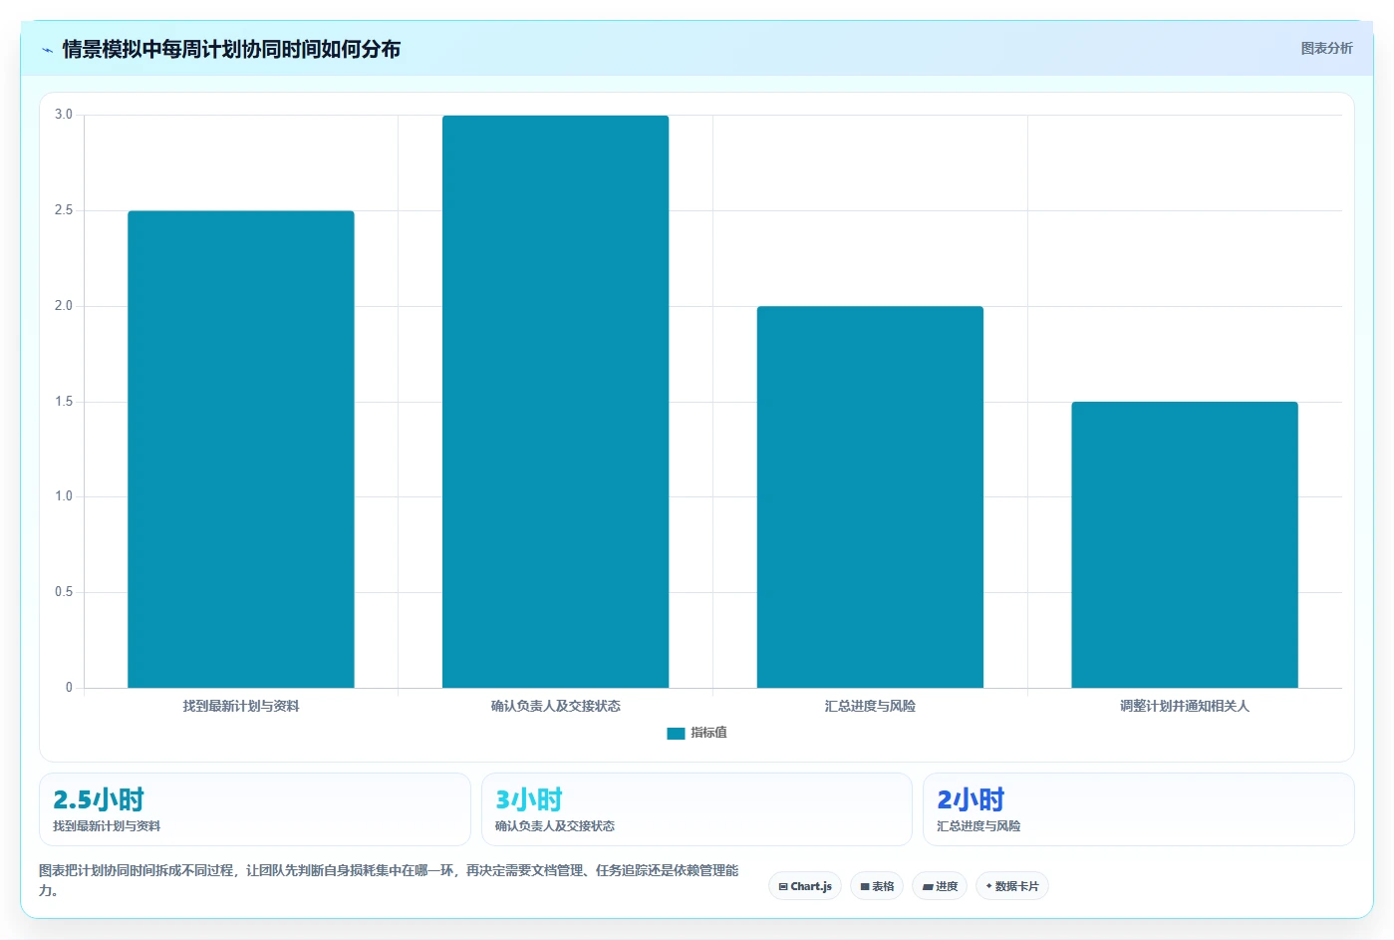Click the axis label 汇总进度与风险
Screen dimensions: 1394x940
click(870, 706)
